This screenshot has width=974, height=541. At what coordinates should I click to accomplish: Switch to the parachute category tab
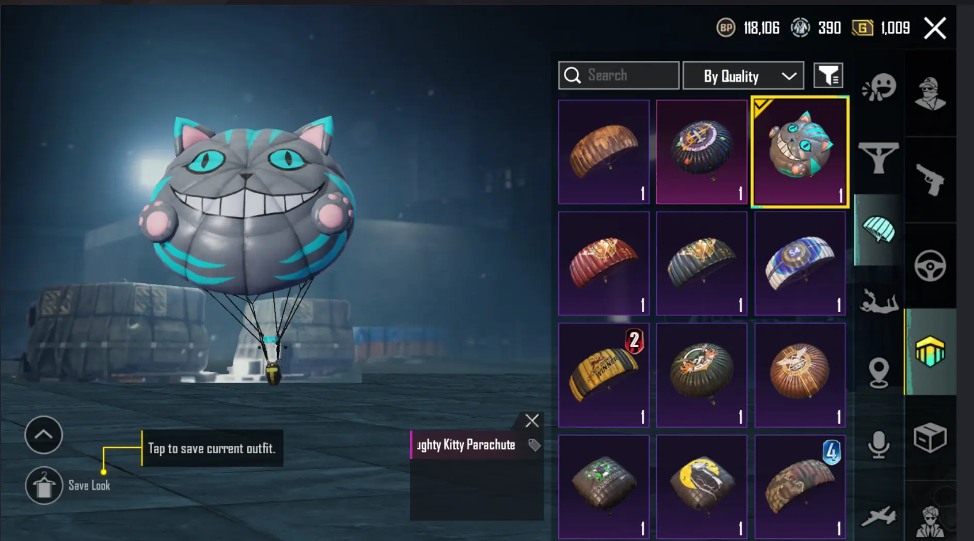pyautogui.click(x=879, y=230)
